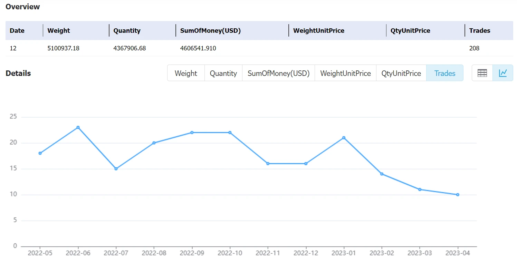The height and width of the screenshot is (263, 517).
Task: Click the 2023-01 x-axis label
Action: (344, 253)
